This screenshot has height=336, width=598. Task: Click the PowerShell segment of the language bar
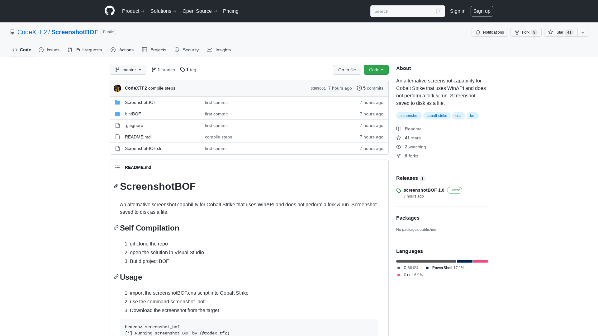(x=465, y=261)
